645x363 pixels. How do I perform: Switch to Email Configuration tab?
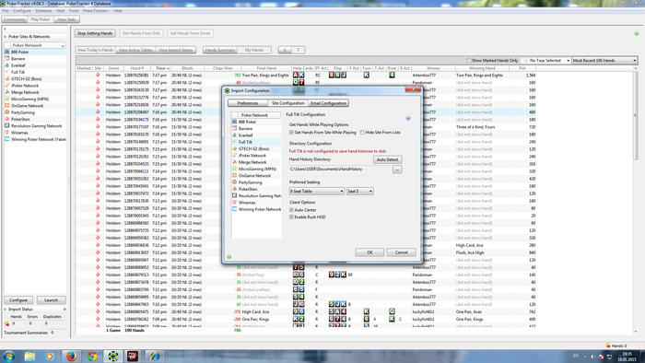[x=328, y=103]
